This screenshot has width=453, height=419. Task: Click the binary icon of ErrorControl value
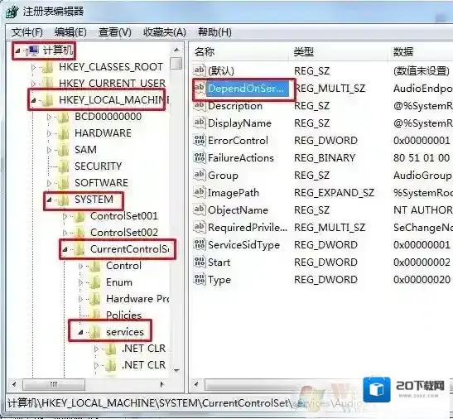pyautogui.click(x=200, y=140)
